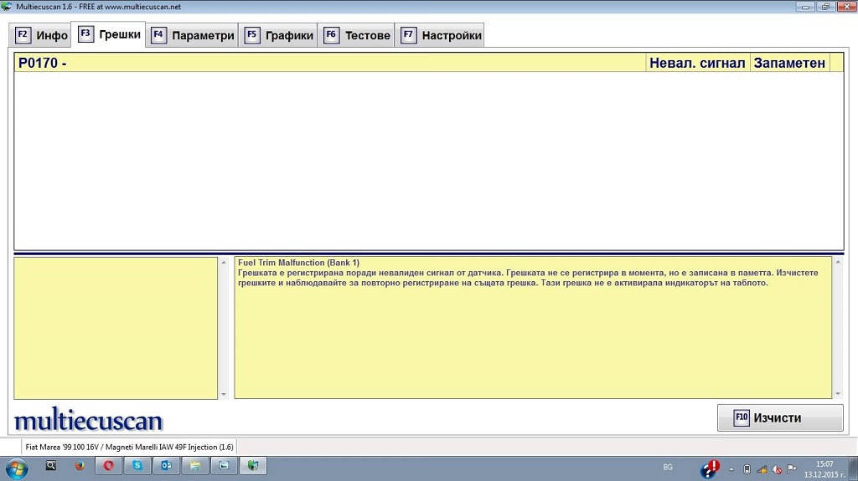
Task: Switch to the Параметри tab
Action: (x=193, y=35)
